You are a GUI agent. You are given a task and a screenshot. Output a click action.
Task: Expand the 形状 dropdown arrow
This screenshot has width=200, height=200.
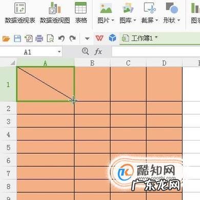[178, 21]
